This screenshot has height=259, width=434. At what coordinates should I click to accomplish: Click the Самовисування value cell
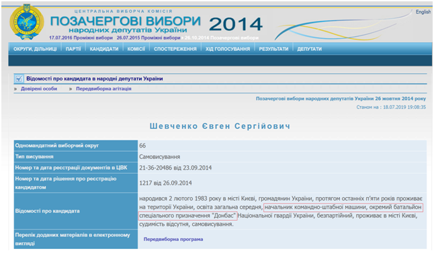tap(160, 157)
